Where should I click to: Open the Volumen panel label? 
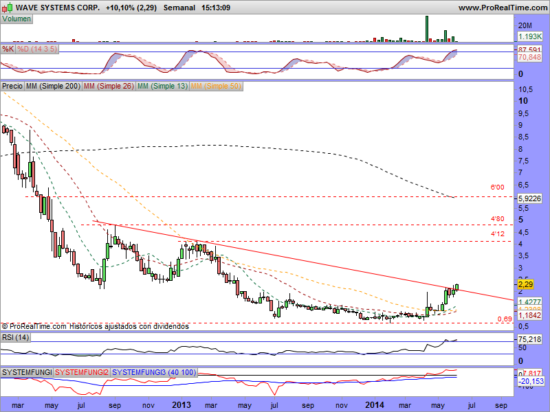point(16,19)
